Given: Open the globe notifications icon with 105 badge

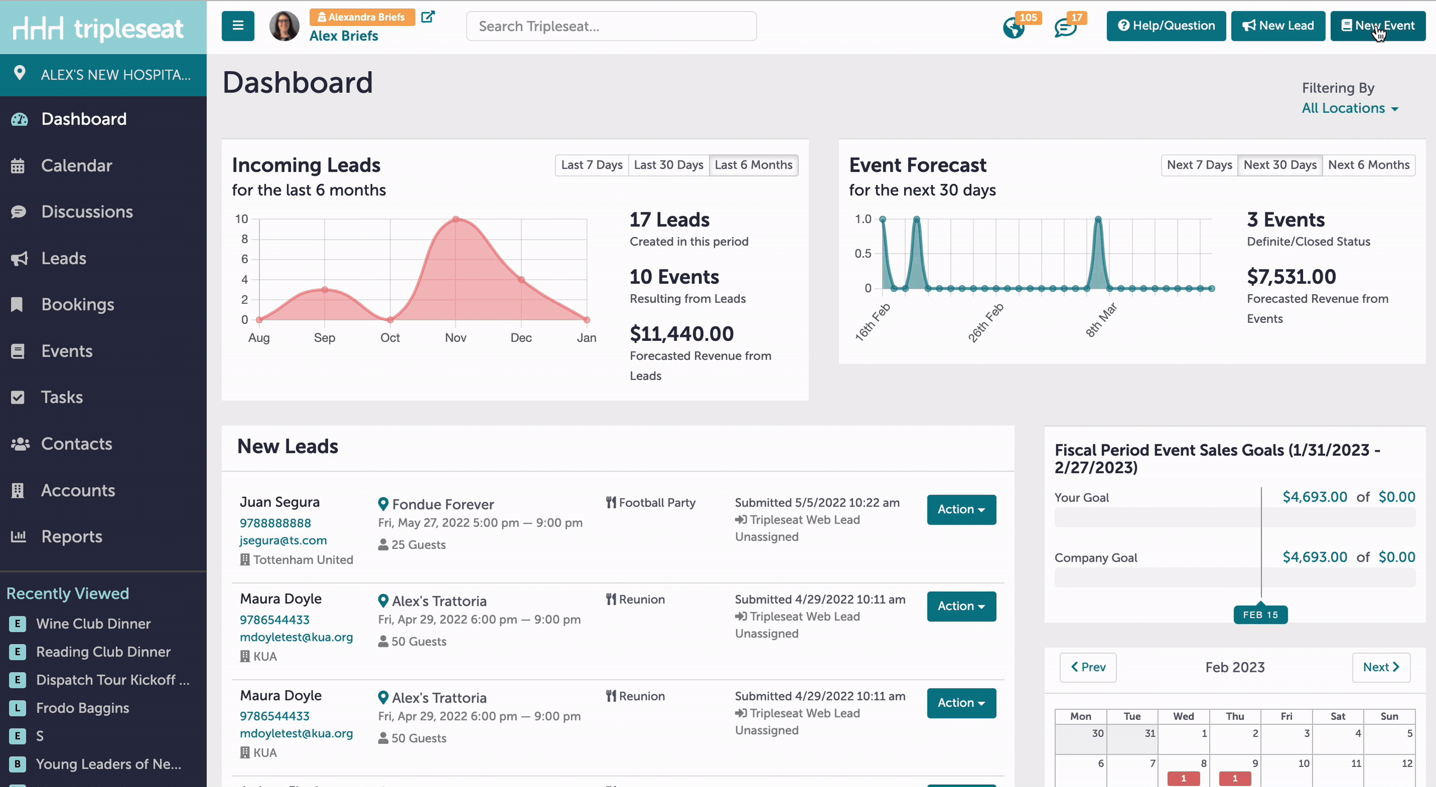Looking at the screenshot, I should [x=1014, y=27].
